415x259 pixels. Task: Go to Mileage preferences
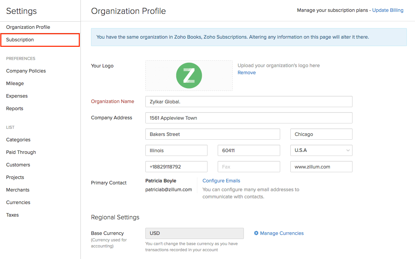click(x=15, y=83)
